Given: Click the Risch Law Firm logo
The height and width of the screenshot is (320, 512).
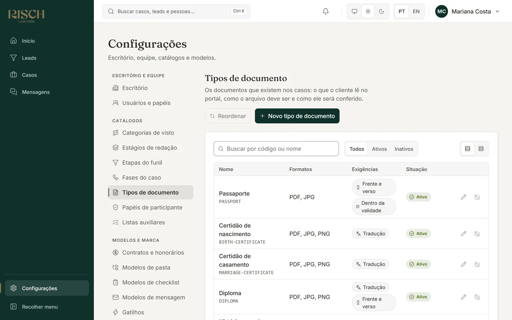Looking at the screenshot, I should pyautogui.click(x=26, y=16).
